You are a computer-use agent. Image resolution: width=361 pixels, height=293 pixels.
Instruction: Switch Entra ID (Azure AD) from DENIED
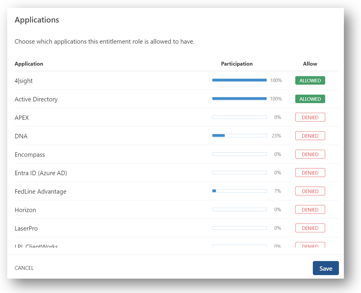coord(310,173)
